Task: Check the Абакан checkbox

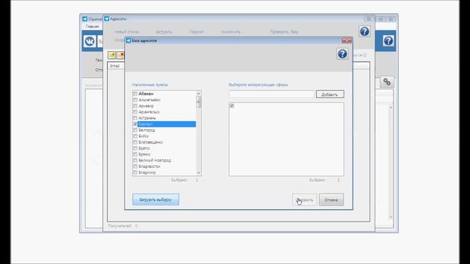Action: coord(135,94)
